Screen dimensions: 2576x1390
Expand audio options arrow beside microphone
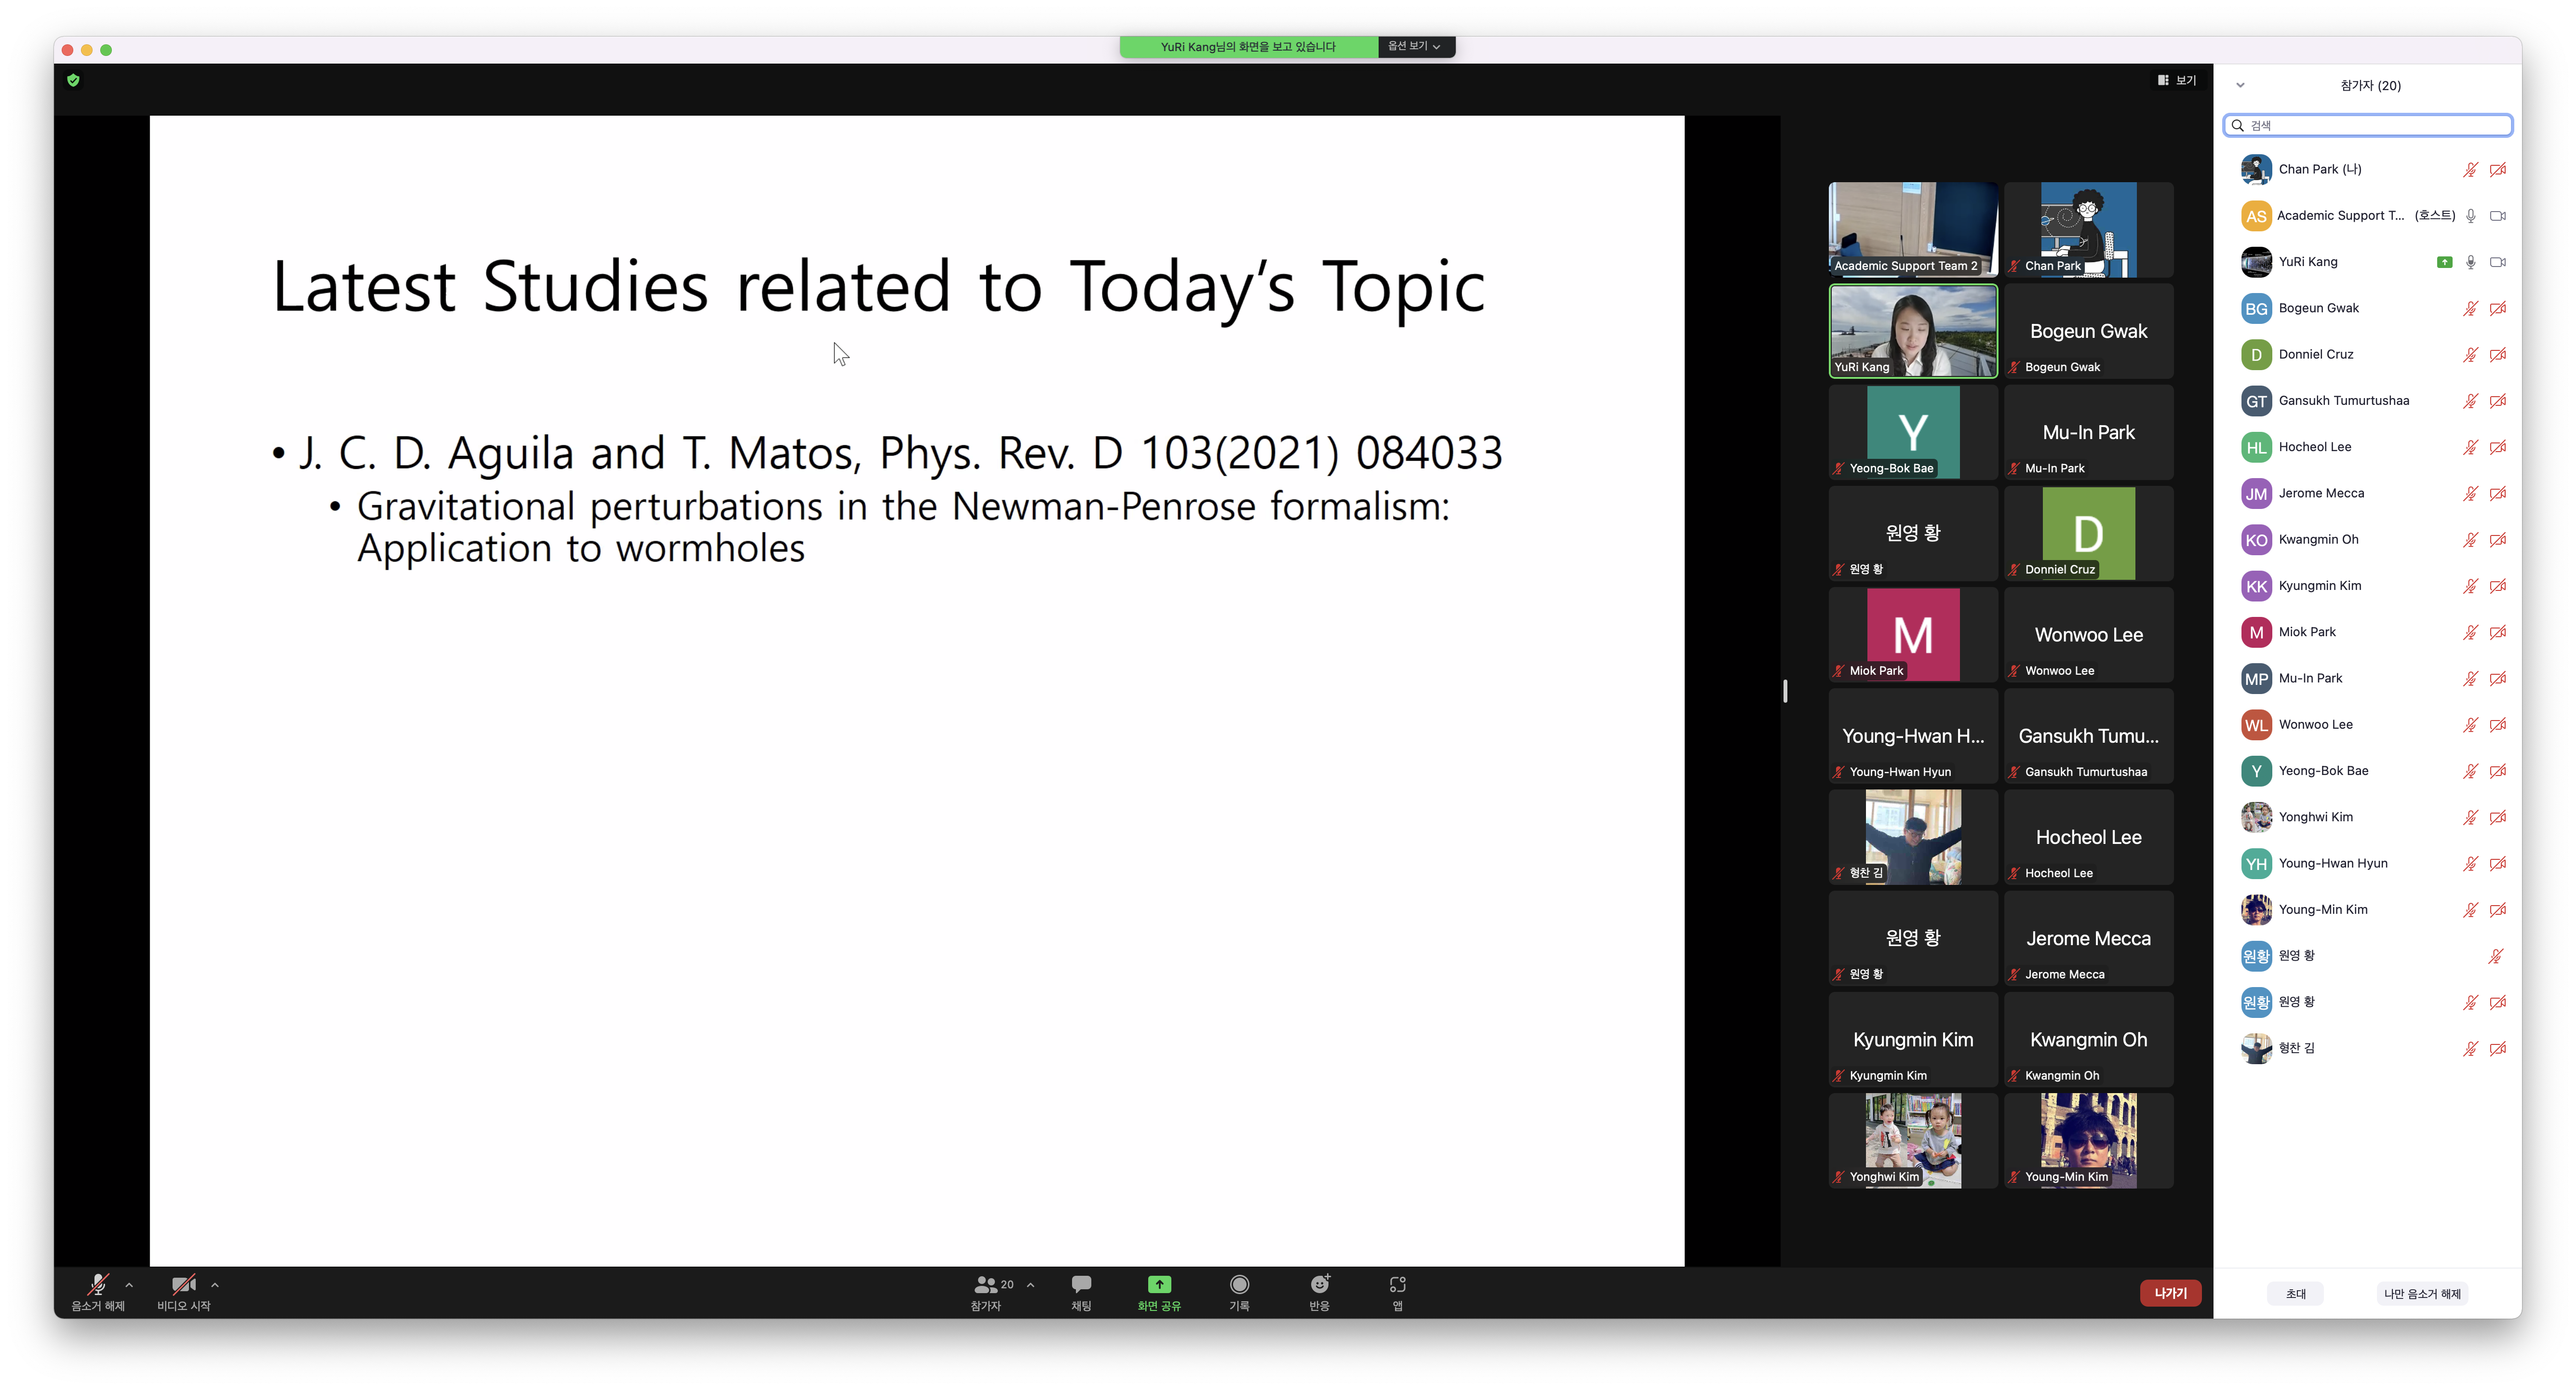tap(129, 1285)
